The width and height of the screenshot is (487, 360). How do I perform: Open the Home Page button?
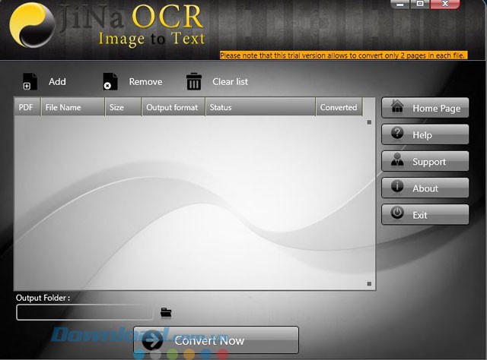425,108
